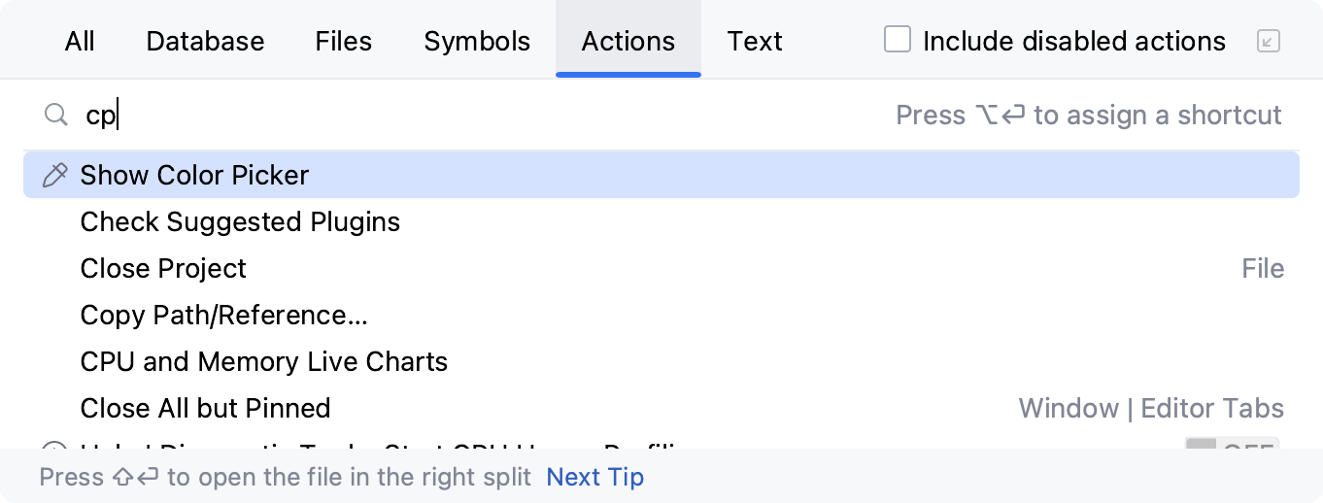The image size is (1323, 503).
Task: Click the Open in Find Tool Window icon
Action: pos(1268,41)
